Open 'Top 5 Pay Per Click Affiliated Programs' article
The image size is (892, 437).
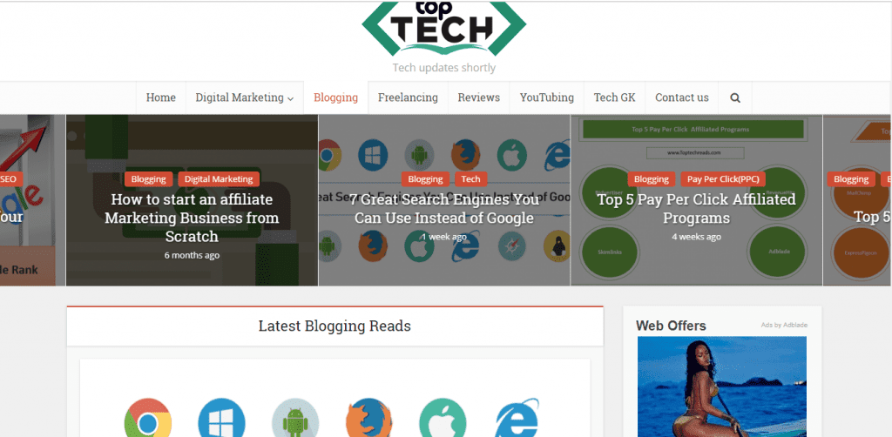pyautogui.click(x=696, y=209)
